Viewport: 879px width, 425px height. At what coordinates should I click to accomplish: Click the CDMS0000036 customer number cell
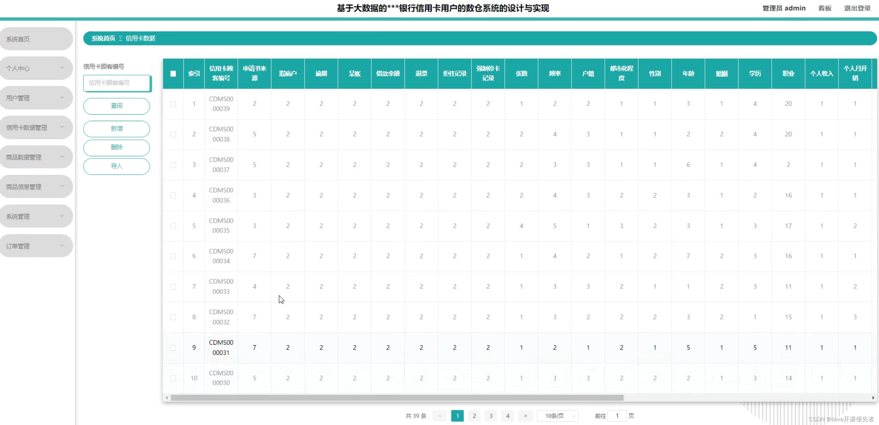221,196
